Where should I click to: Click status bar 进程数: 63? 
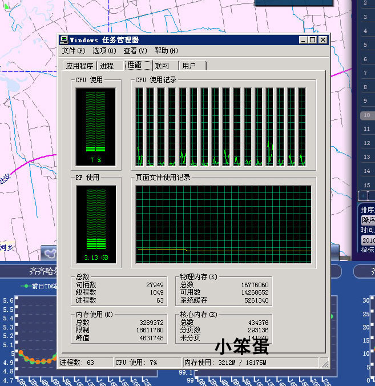tap(86, 363)
